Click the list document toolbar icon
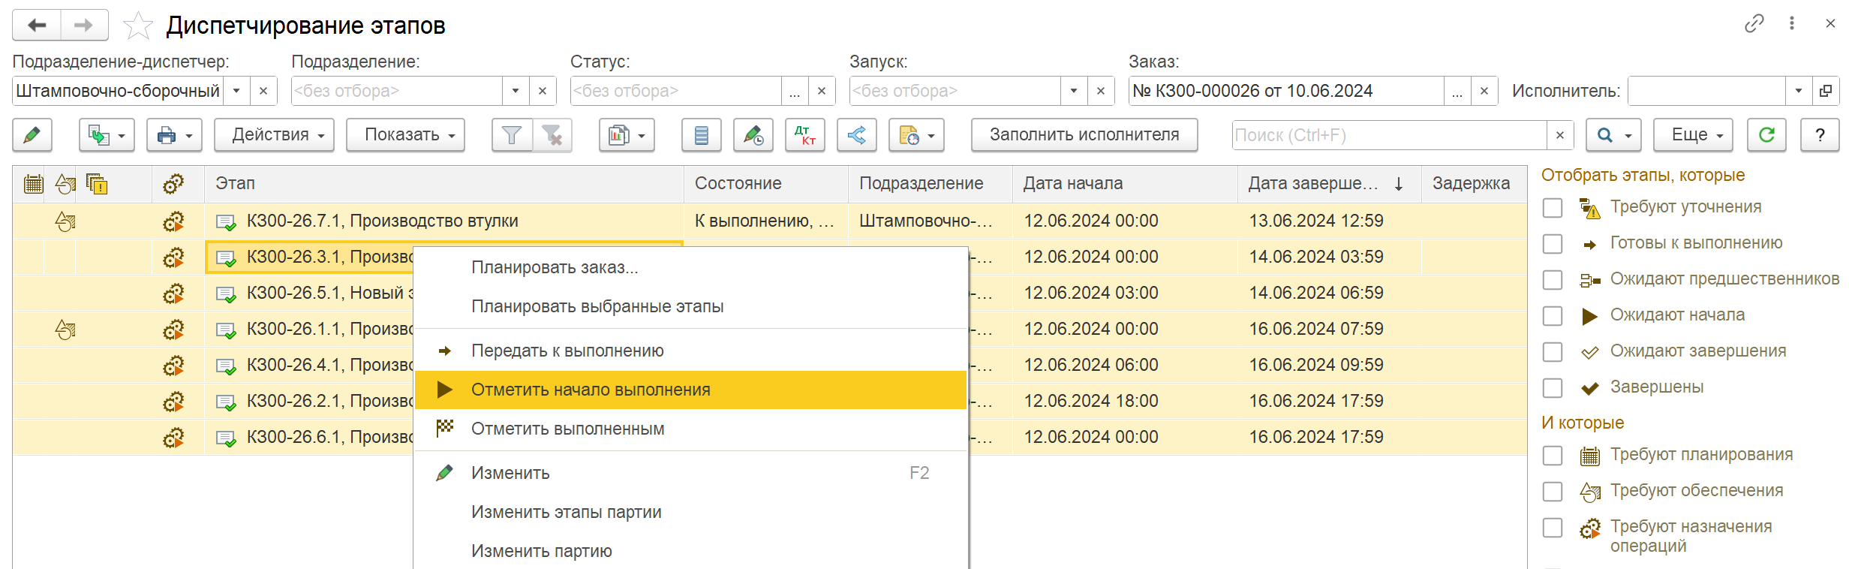1849x569 pixels. tap(701, 135)
